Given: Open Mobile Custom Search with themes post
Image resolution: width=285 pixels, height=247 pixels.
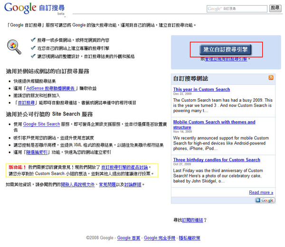Looking at the screenshot, I should (x=214, y=124).
